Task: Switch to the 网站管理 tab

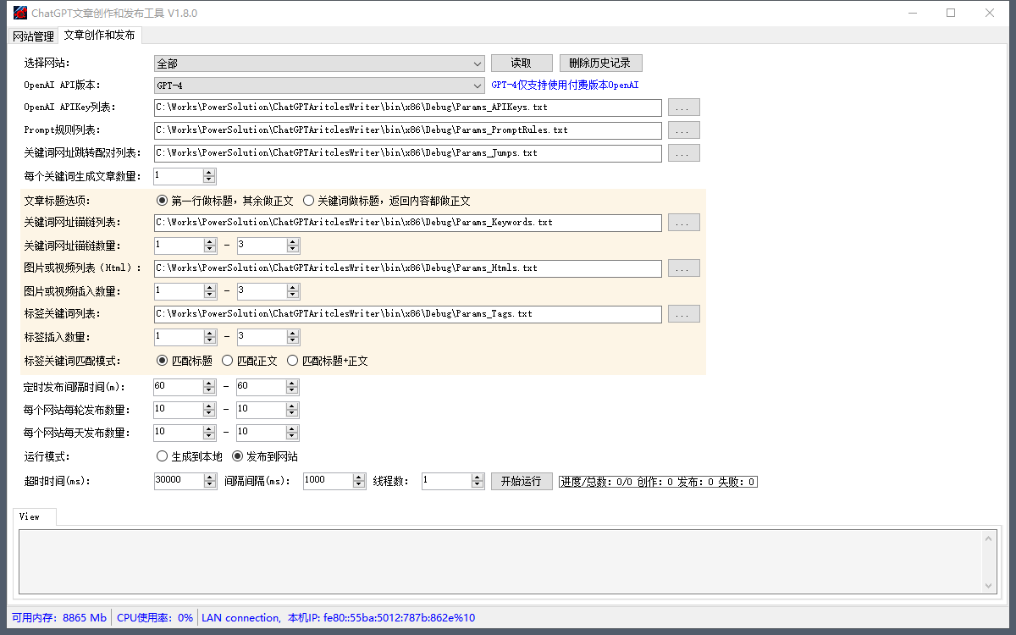Action: pos(33,36)
